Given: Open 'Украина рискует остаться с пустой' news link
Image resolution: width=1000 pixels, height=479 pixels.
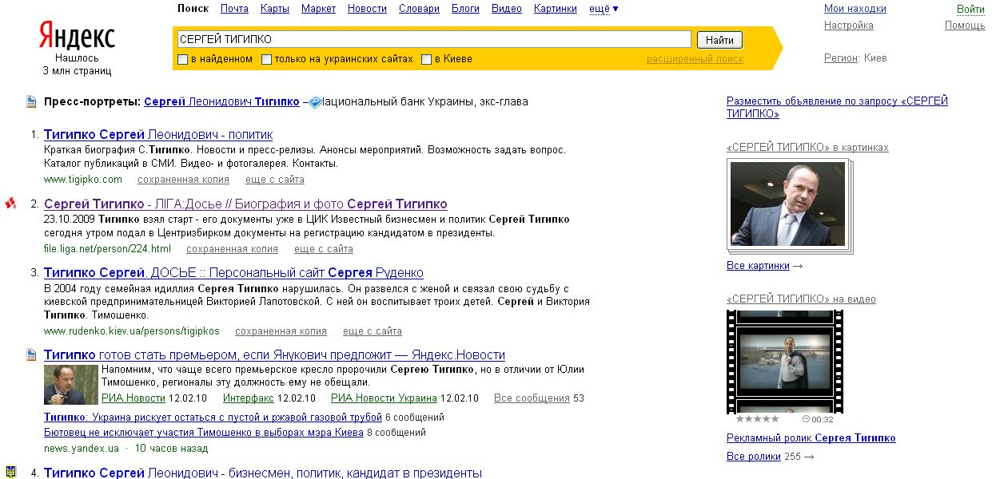Looking at the screenshot, I should click(213, 418).
